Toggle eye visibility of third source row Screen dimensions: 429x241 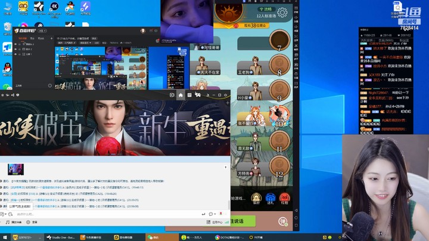coord(15,54)
